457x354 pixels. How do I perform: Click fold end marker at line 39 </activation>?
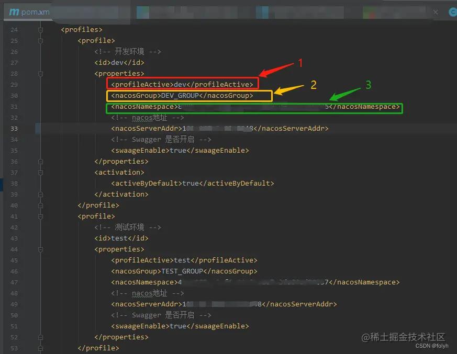(40, 195)
